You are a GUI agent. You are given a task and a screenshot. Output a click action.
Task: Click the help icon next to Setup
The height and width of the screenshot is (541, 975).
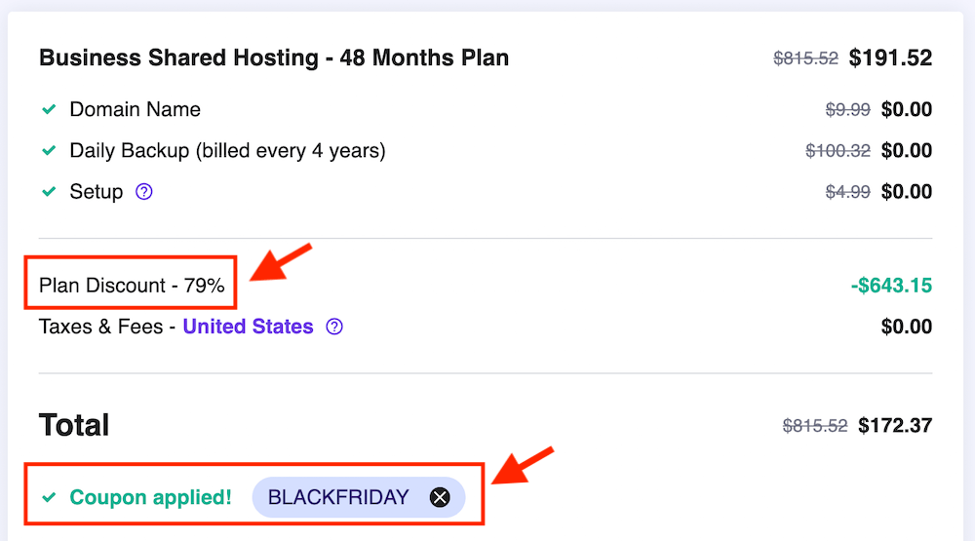(x=144, y=192)
